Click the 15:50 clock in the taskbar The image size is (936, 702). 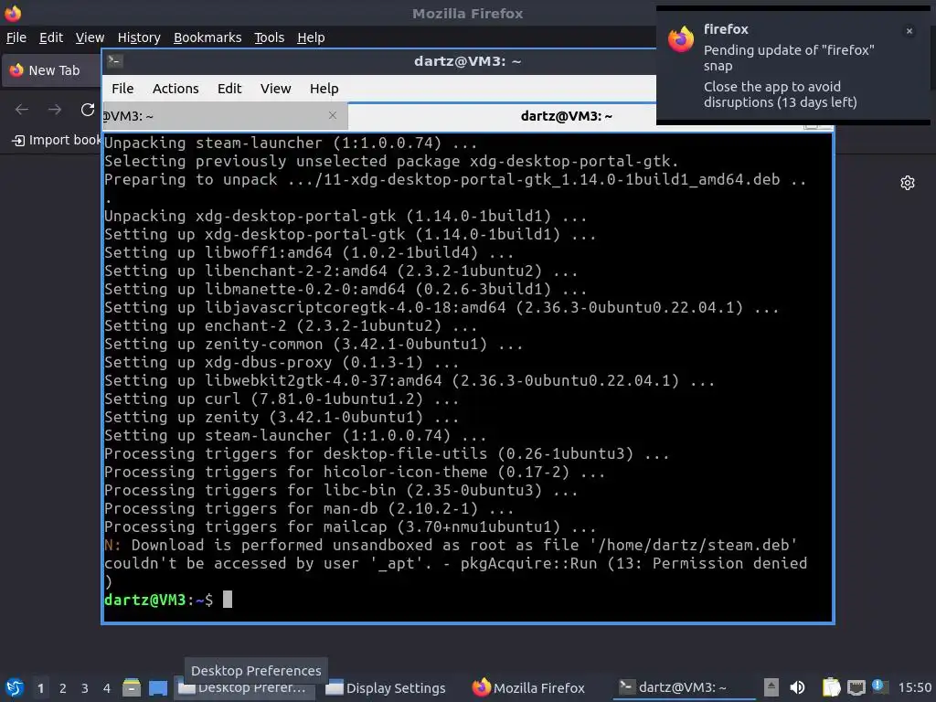point(914,688)
